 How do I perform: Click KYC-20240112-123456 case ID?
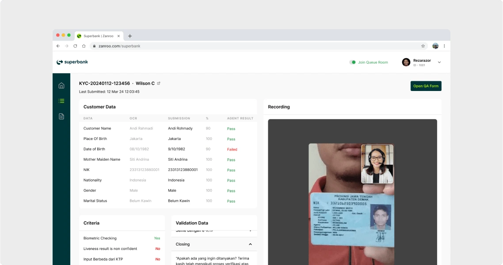(x=104, y=83)
